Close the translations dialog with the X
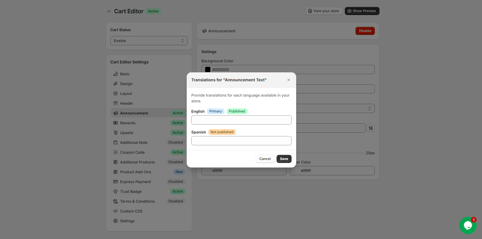The image size is (482, 239). click(288, 80)
